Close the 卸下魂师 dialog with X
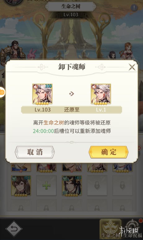 [132, 67]
